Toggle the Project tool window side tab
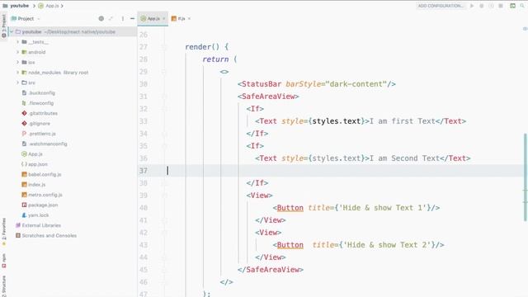Viewport: 528px width, 297px height. 3,26
